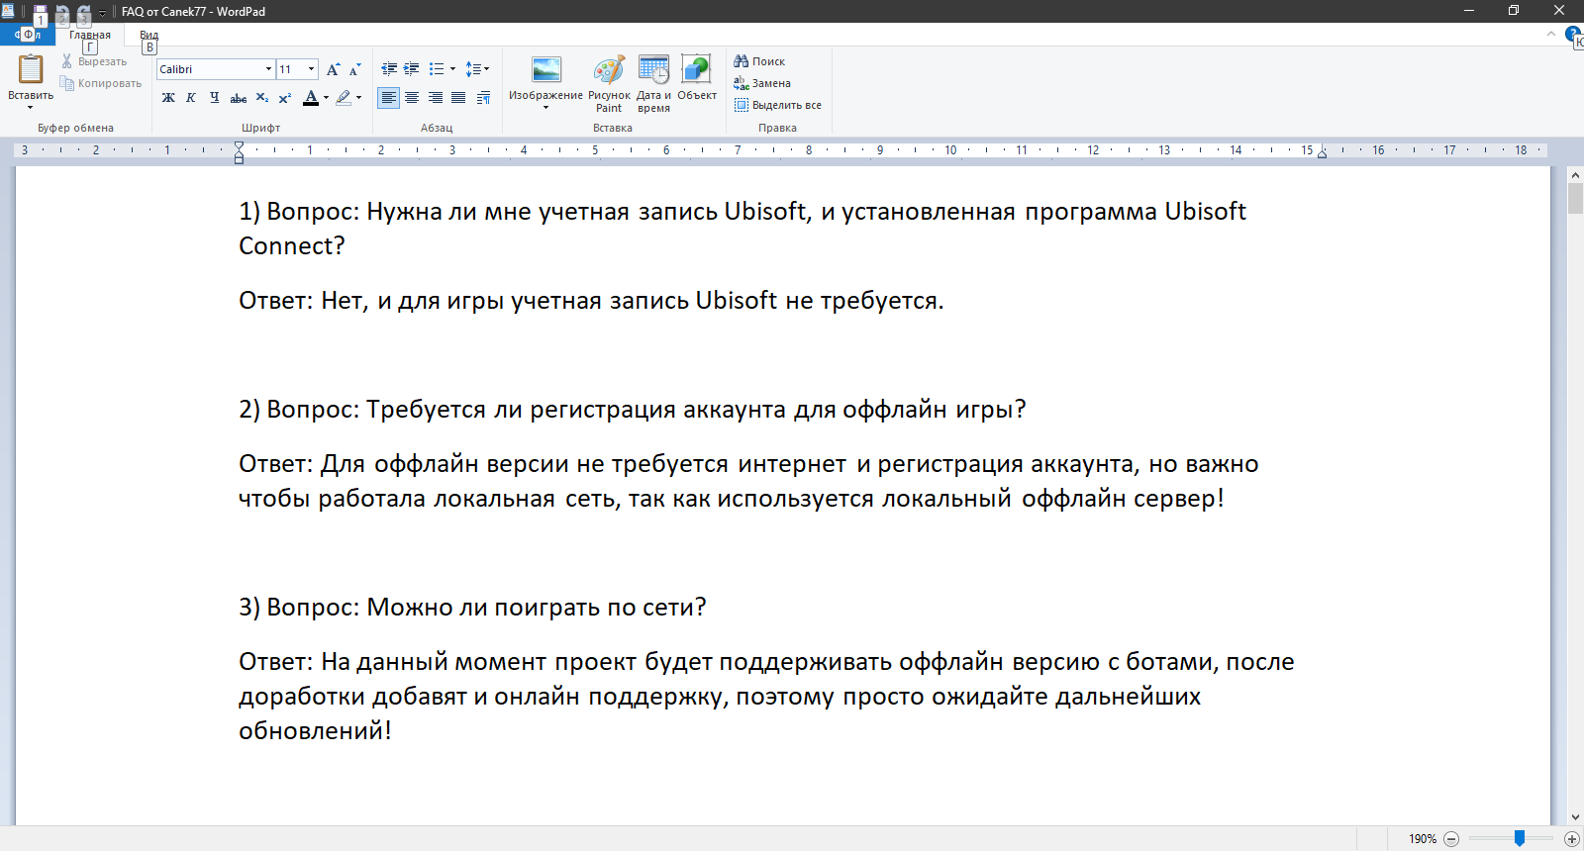Enable center paragraph alignment
Screen dimensions: 1584x851
click(412, 98)
